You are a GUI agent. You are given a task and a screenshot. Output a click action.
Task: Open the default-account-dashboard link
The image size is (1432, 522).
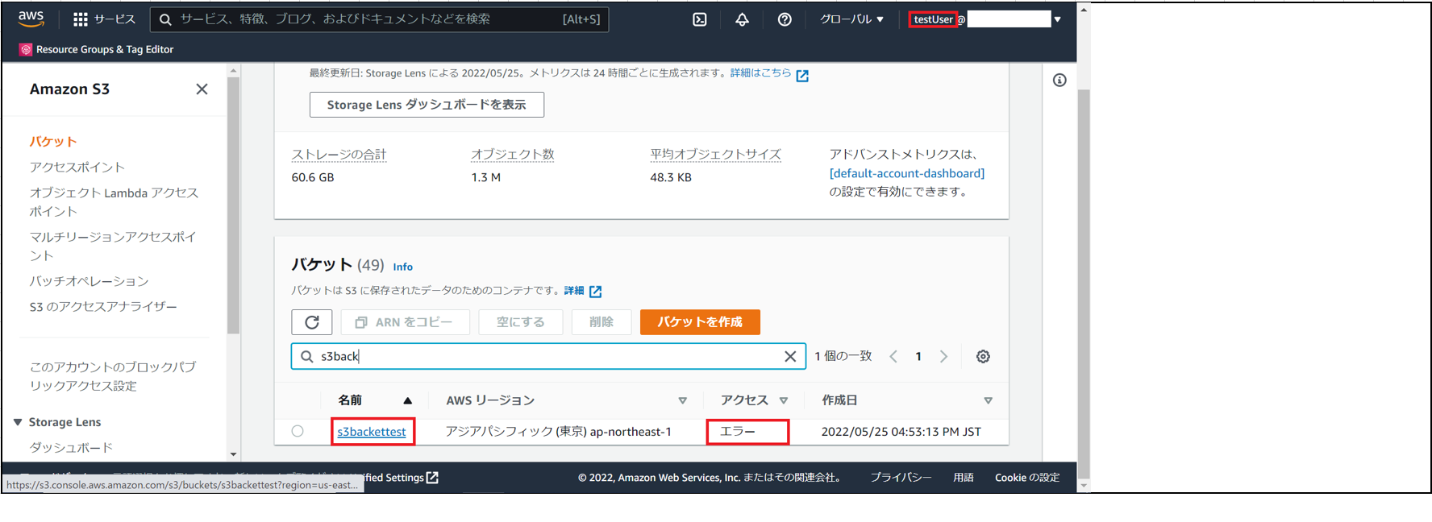pyautogui.click(x=907, y=173)
